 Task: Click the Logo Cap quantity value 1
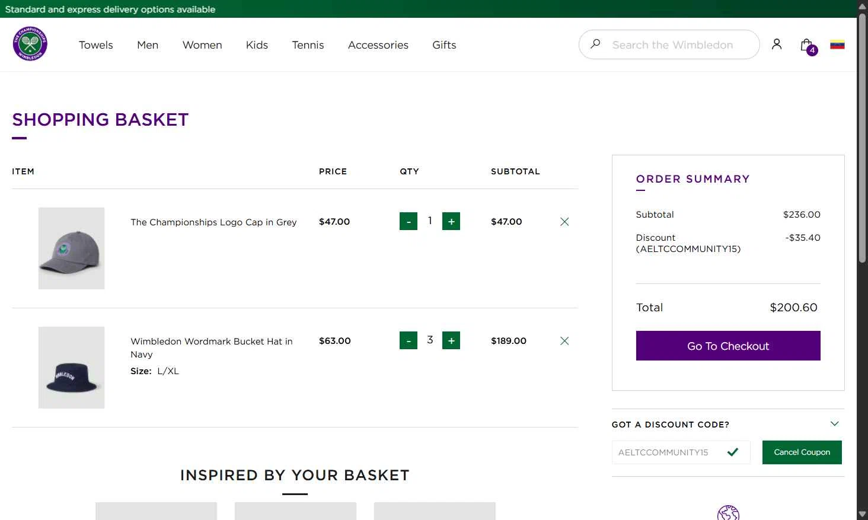pos(430,221)
